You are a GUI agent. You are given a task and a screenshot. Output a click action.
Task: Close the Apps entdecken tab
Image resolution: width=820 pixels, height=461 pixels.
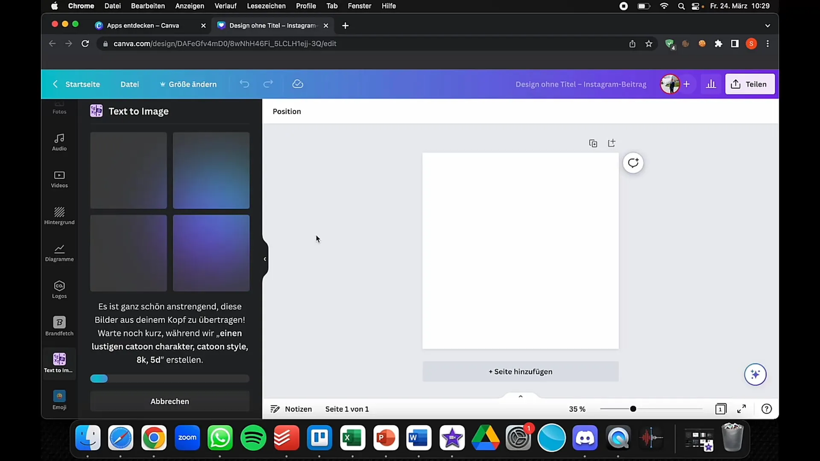pos(203,26)
